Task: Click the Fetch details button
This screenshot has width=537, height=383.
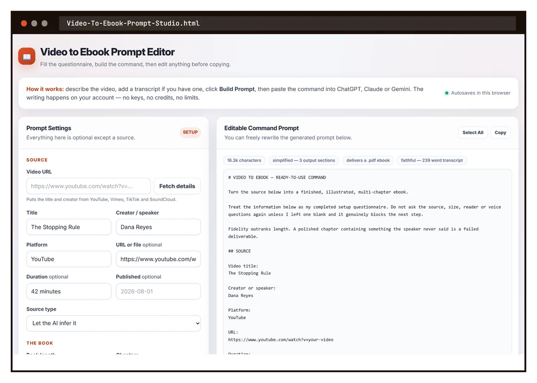Action: pos(177,186)
